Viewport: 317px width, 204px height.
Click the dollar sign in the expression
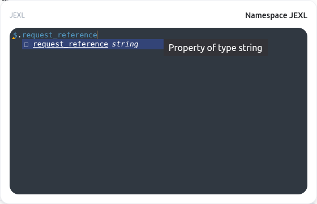point(15,35)
